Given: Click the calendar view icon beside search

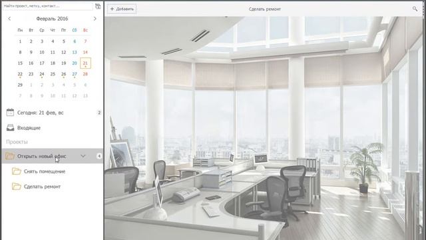Looking at the screenshot, I should (x=98, y=6).
